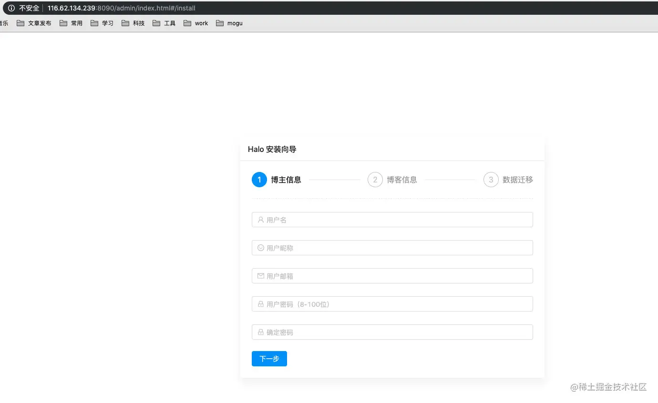Click the browser address bar URL
Image resolution: width=658 pixels, height=403 pixels.
[121, 8]
